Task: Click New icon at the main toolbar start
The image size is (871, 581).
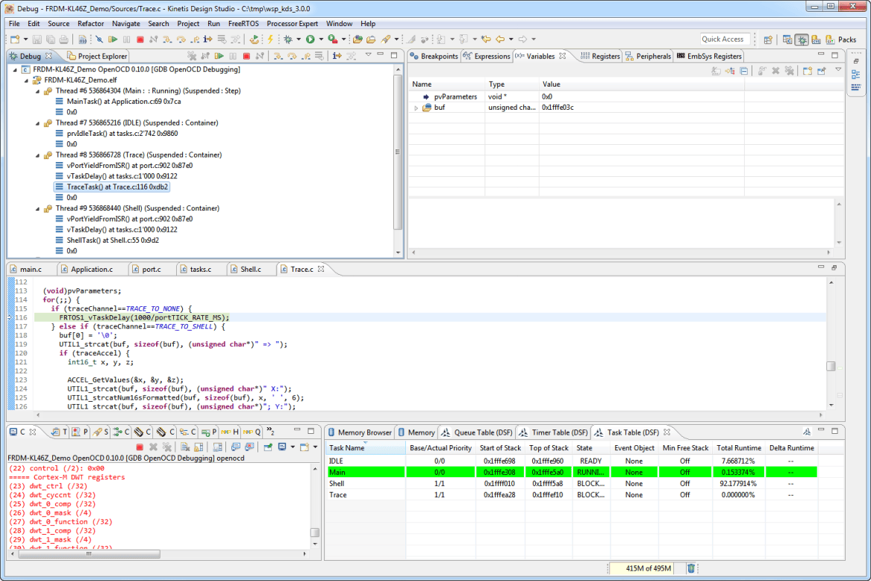Action: point(15,40)
